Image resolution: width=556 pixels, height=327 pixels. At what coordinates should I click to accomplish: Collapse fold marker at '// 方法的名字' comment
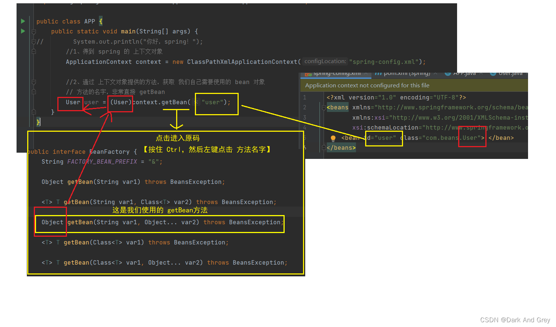[x=33, y=92]
